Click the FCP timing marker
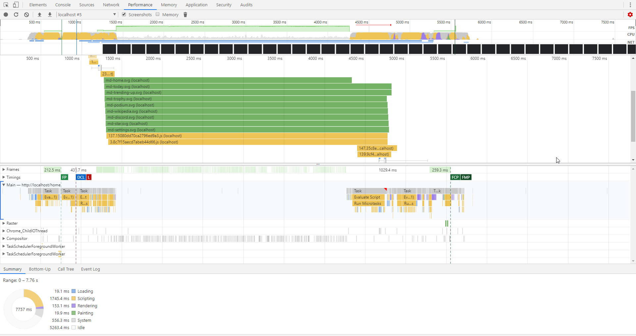Screen dimensions: 636x336 click(455, 177)
